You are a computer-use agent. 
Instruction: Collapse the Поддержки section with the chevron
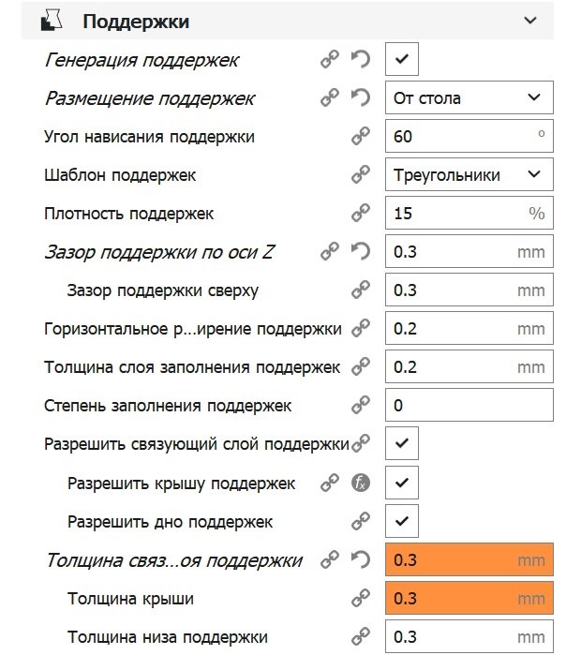(531, 21)
